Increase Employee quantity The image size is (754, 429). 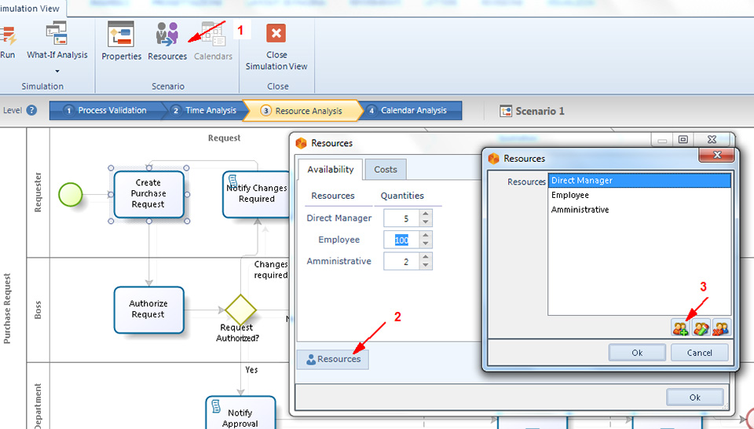point(425,236)
